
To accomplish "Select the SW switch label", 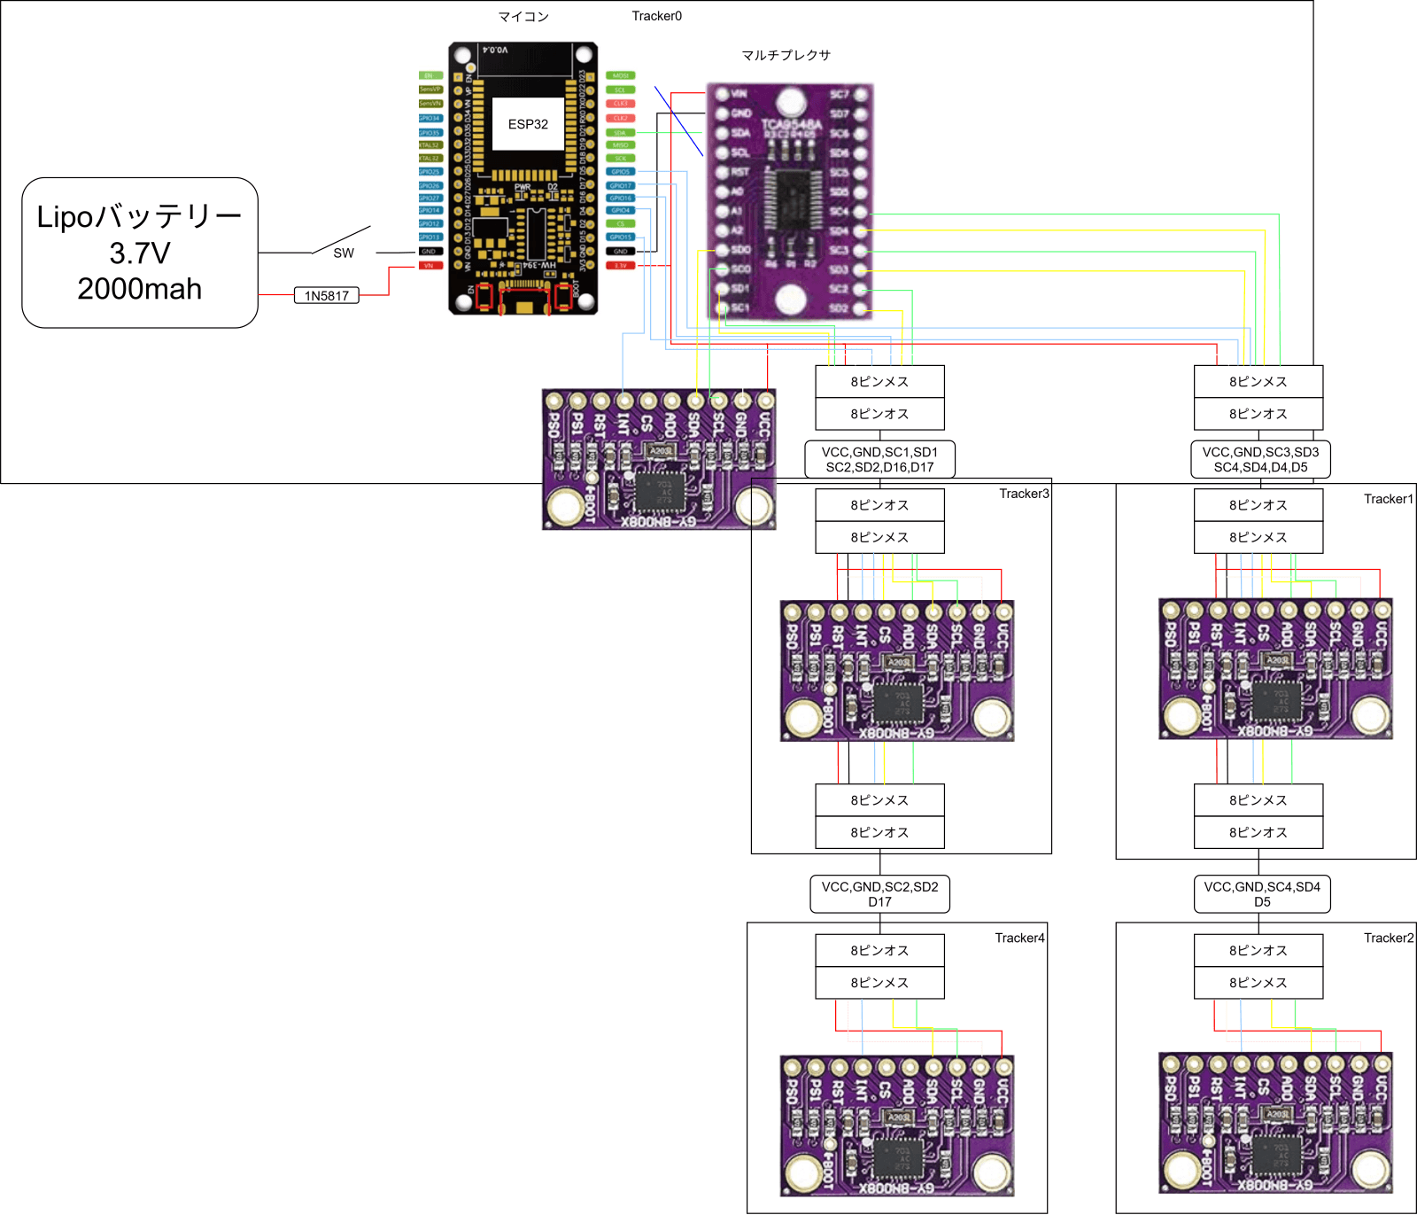I will 344,253.
